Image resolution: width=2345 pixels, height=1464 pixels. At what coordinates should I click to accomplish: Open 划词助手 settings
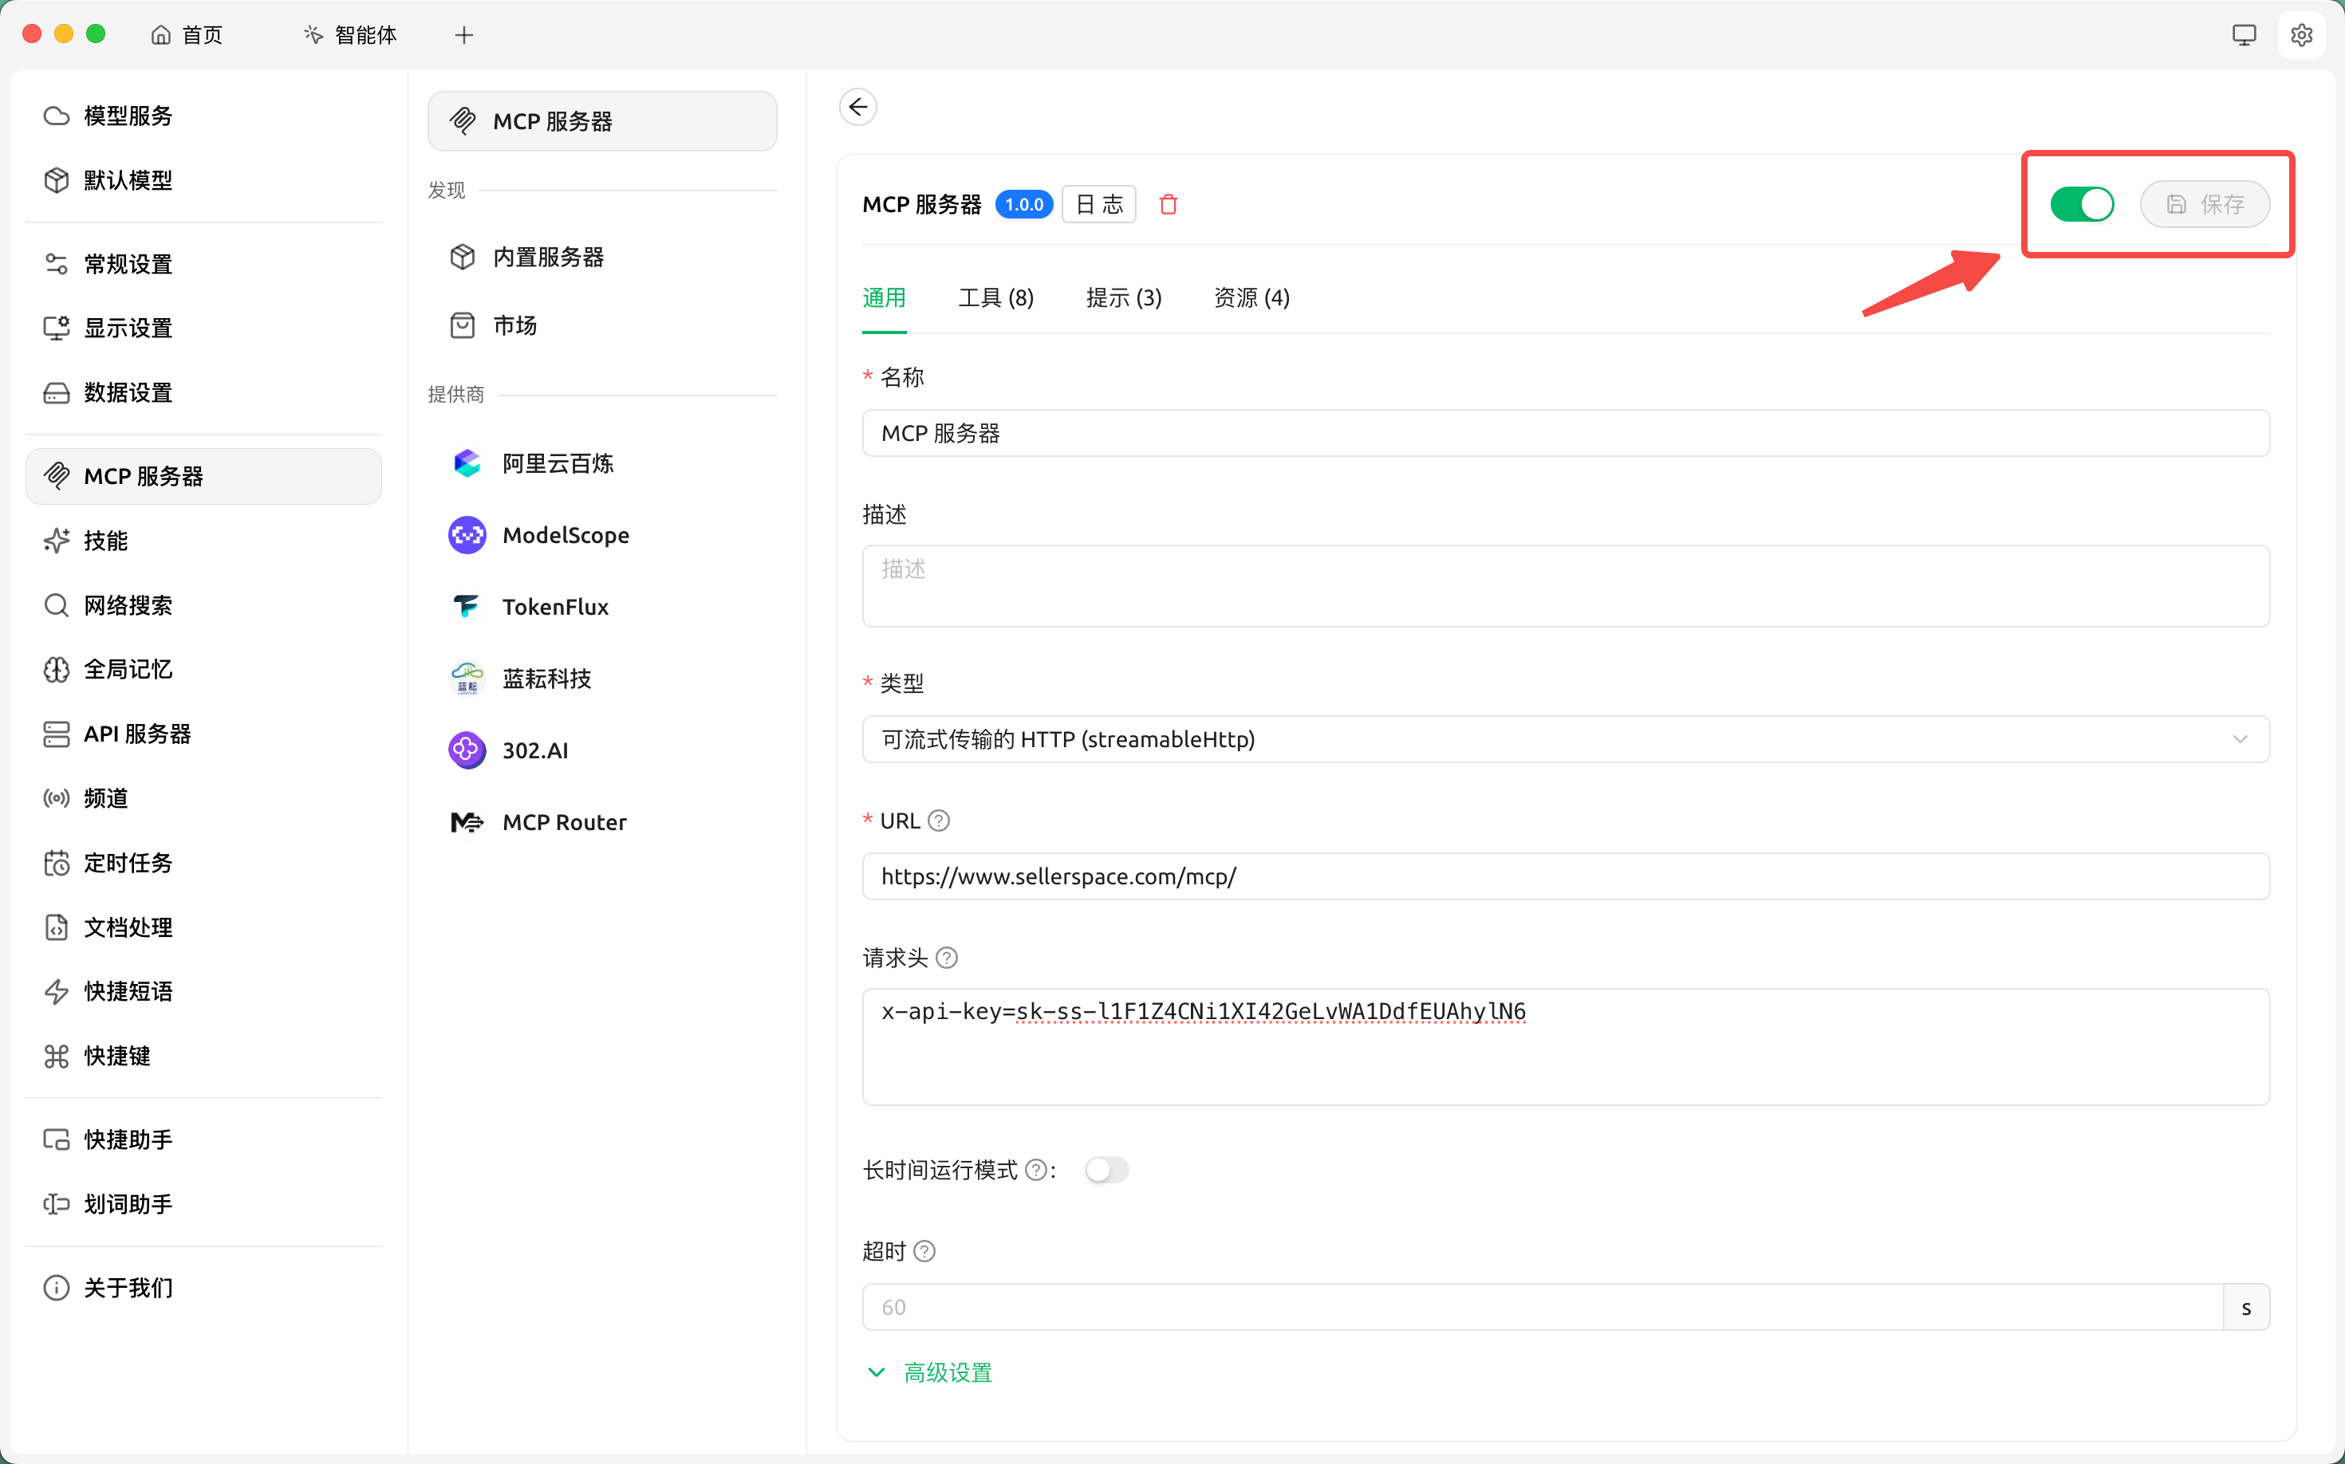(x=203, y=1203)
